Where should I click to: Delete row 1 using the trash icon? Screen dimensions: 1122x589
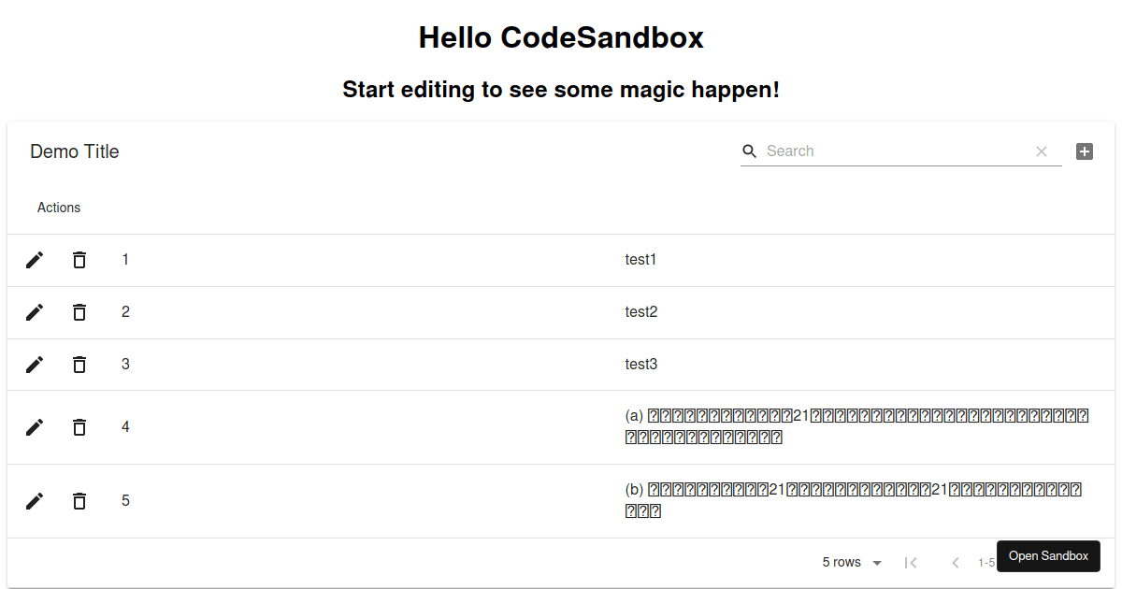(x=79, y=260)
